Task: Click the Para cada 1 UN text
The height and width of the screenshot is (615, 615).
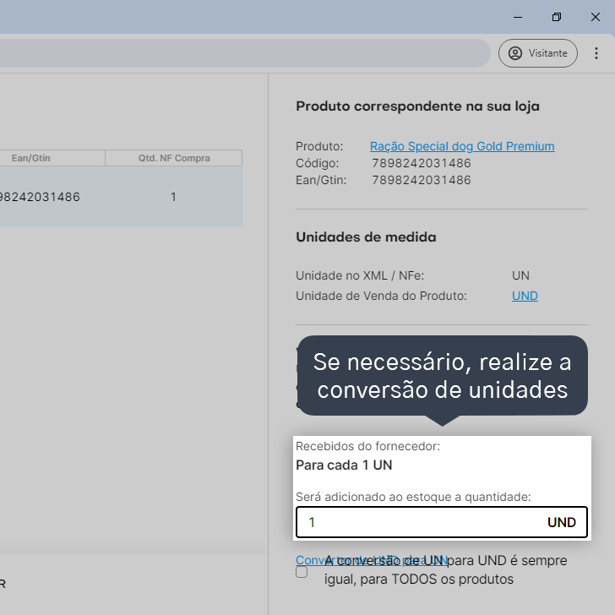Action: pos(344,465)
